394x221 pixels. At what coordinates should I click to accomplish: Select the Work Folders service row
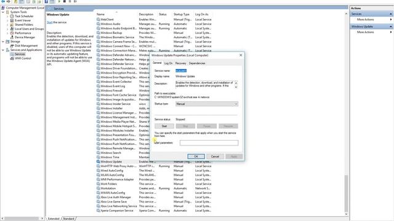click(154, 184)
